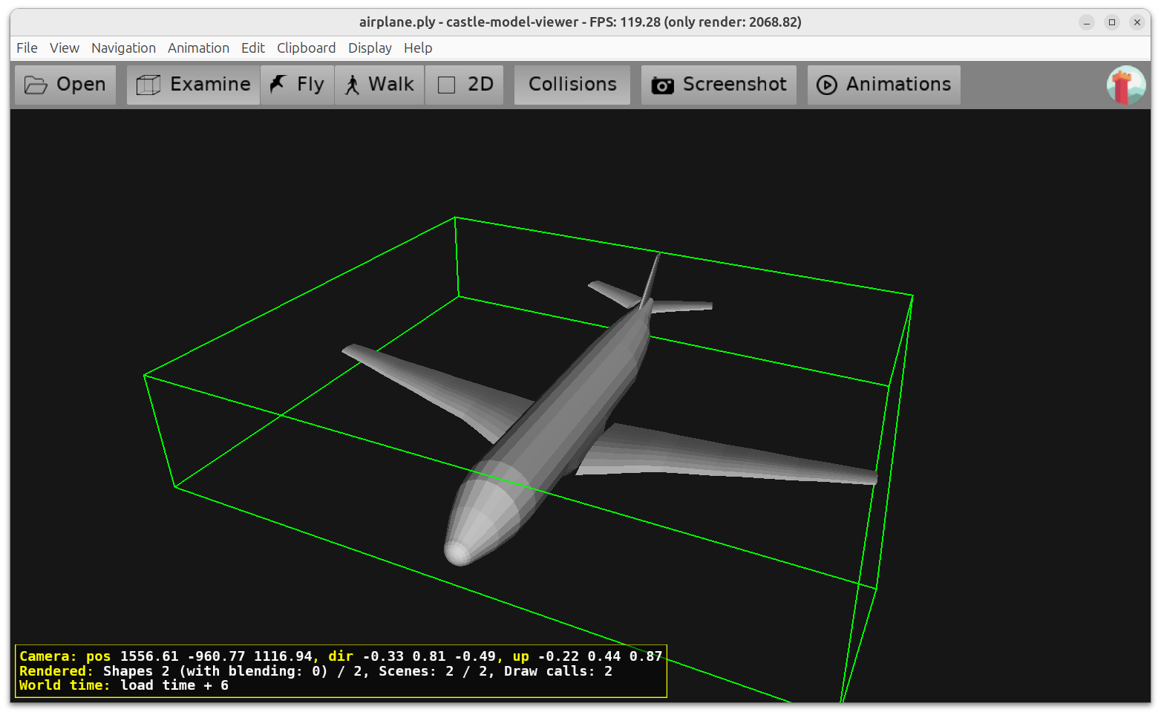The height and width of the screenshot is (715, 1161).
Task: Expand the Display menu
Action: point(370,48)
